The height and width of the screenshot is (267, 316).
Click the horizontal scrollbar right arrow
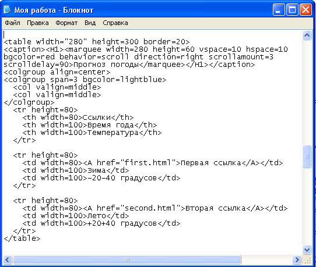pyautogui.click(x=297, y=259)
